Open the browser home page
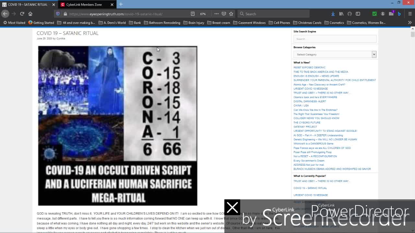 tap(30, 14)
